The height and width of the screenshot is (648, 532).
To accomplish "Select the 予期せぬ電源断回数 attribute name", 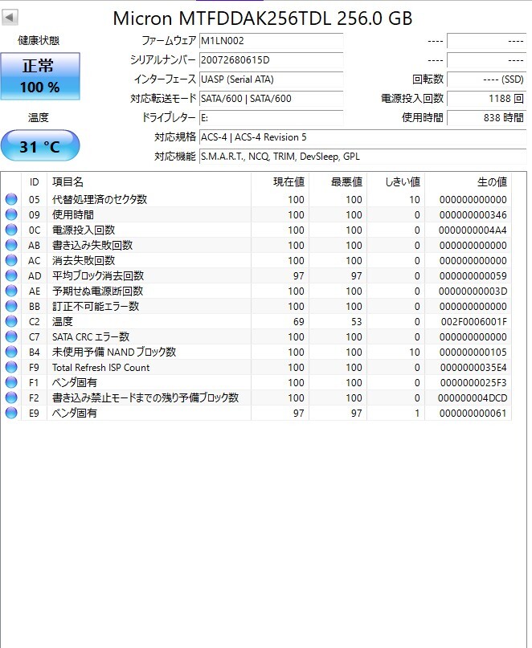I will (x=97, y=291).
